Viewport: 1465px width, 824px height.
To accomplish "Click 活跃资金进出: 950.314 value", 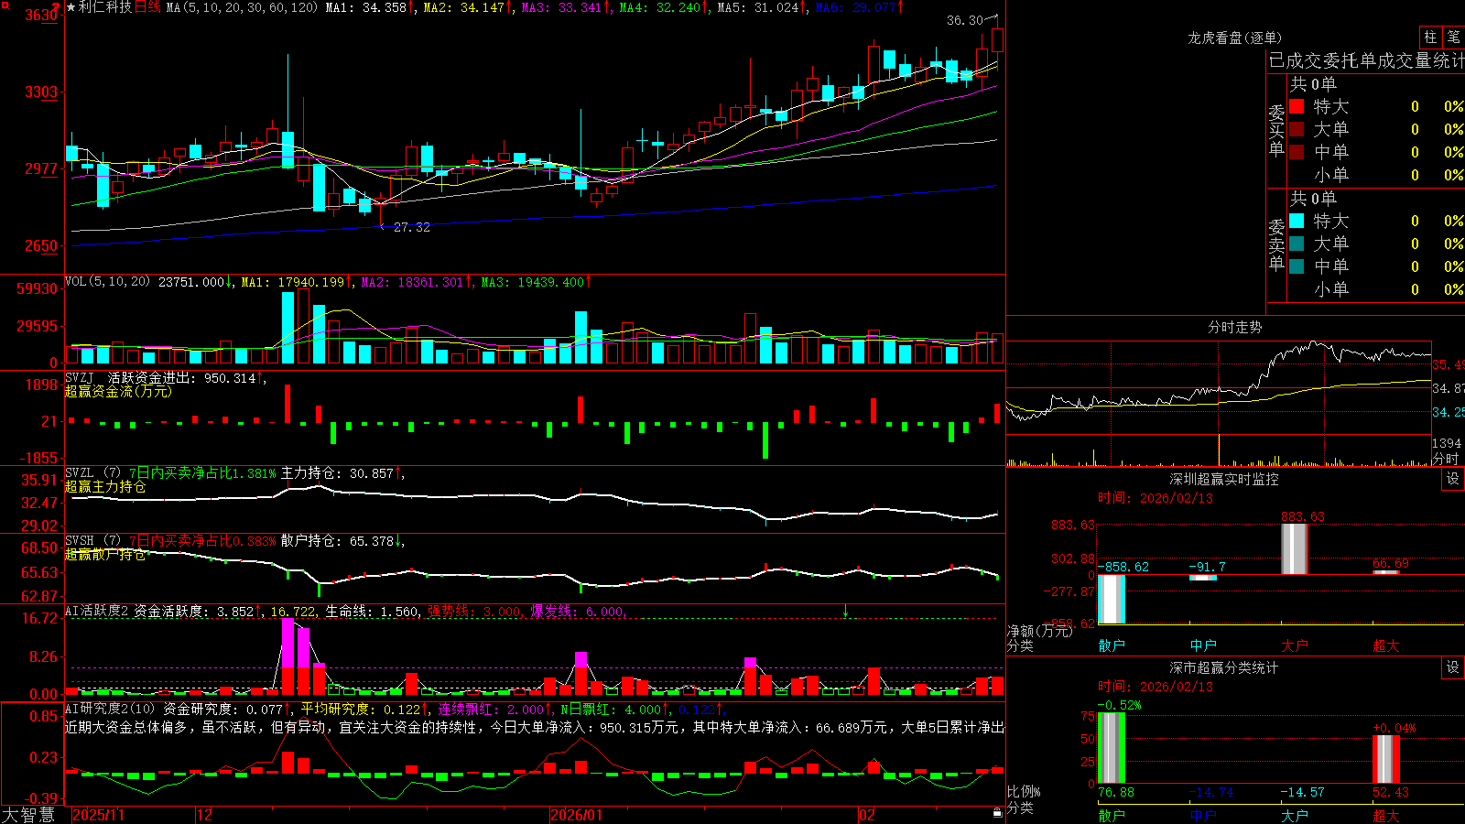I will click(184, 377).
